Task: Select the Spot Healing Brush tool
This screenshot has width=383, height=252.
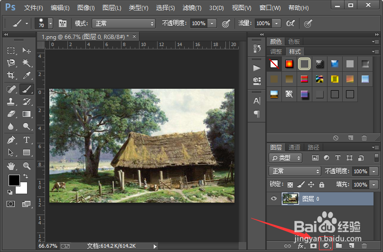Action: 11,89
